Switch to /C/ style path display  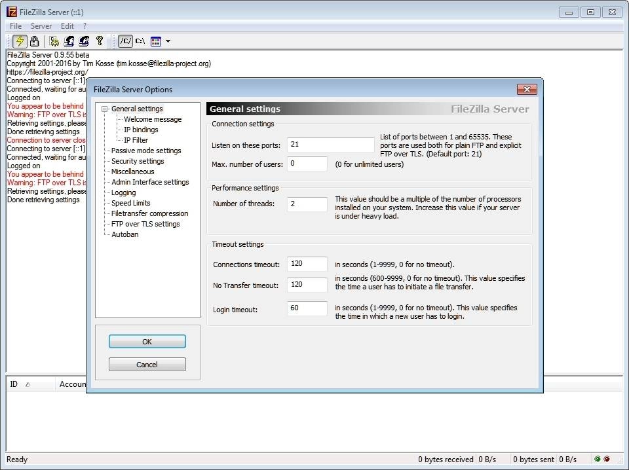(x=126, y=41)
